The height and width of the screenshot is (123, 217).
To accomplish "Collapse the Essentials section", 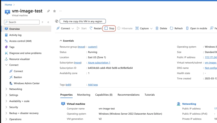I will [x=61, y=41].
